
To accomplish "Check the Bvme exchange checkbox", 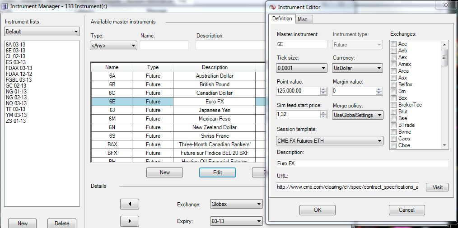I will [x=394, y=132].
